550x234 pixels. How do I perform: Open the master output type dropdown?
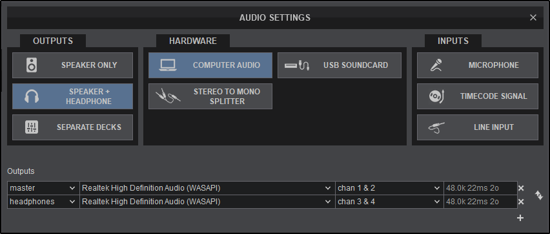[43, 188]
